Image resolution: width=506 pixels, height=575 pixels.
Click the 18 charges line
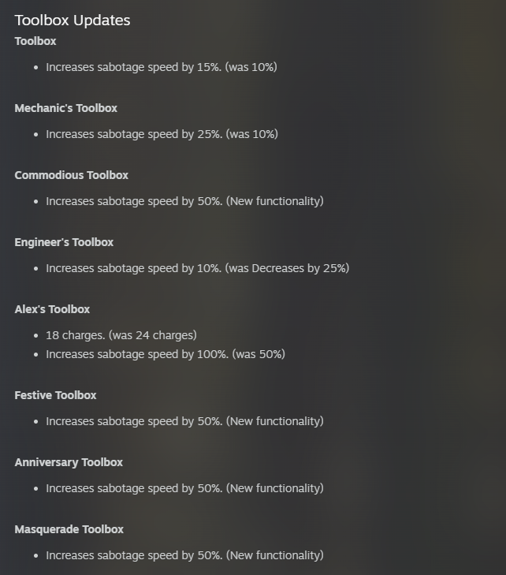(121, 335)
